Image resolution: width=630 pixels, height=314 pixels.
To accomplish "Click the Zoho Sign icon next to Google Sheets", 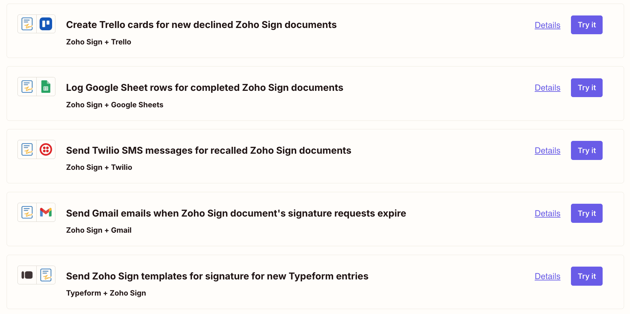I will point(27,87).
